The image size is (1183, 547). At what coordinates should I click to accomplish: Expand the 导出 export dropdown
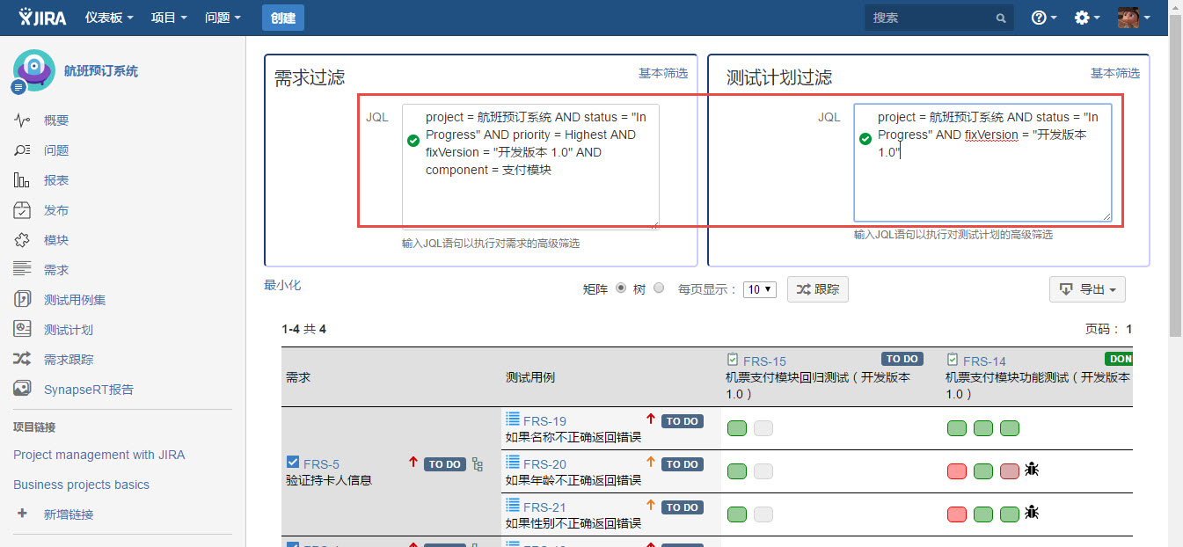[1087, 289]
